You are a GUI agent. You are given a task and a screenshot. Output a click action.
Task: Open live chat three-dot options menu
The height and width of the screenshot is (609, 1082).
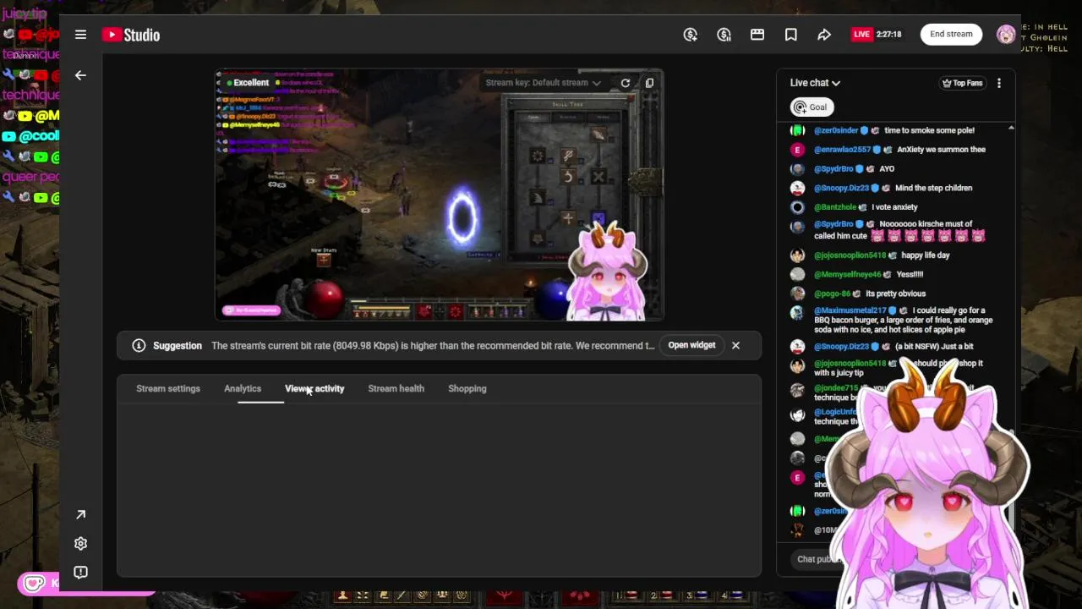(x=998, y=83)
